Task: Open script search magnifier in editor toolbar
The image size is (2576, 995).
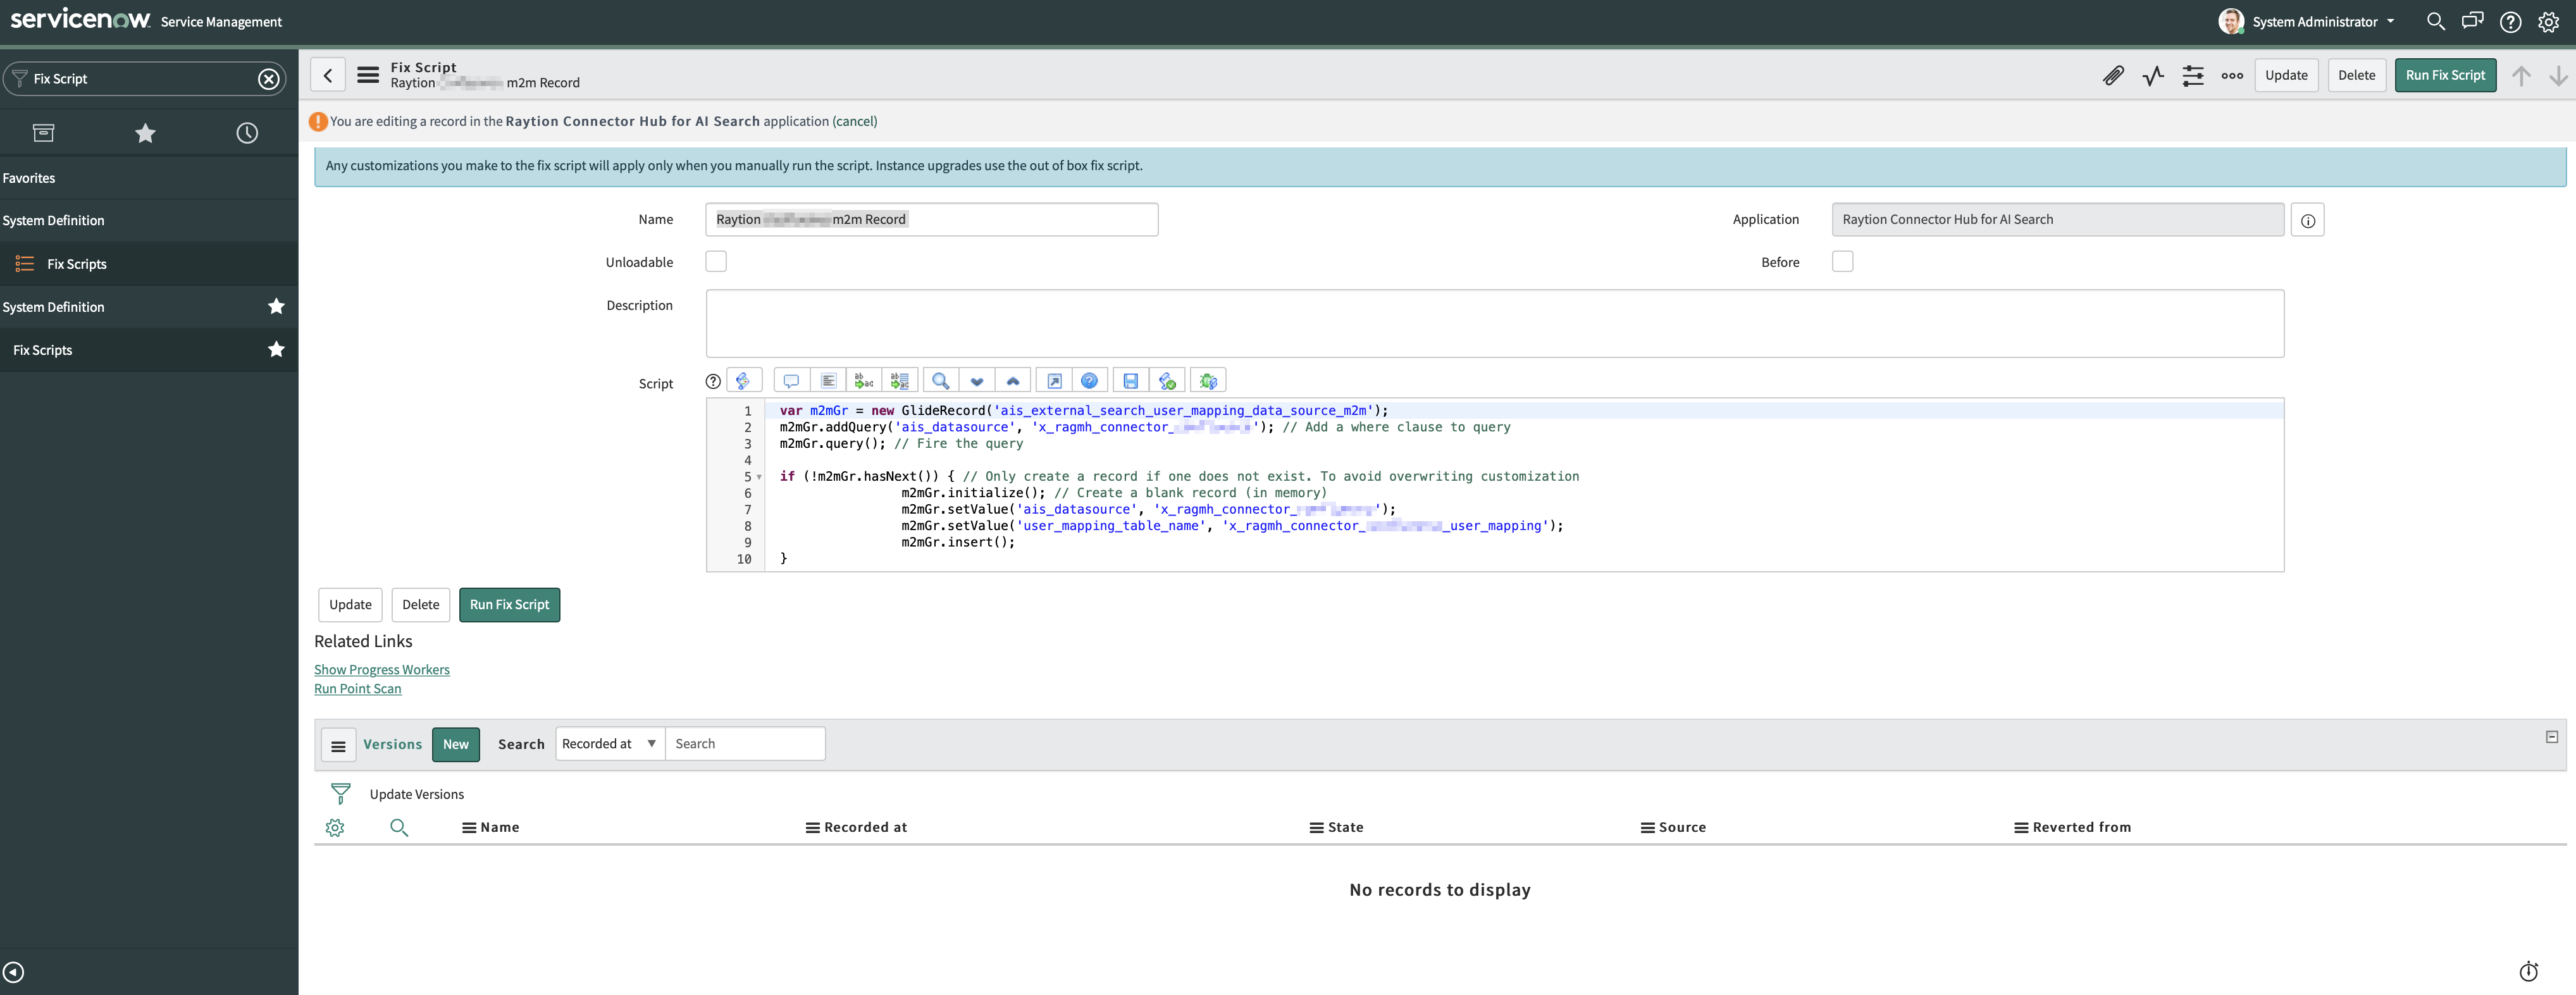Action: click(x=940, y=381)
